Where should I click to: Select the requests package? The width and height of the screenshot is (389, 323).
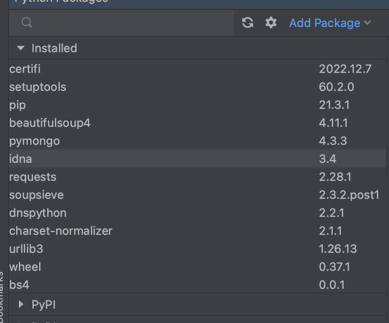click(x=33, y=177)
